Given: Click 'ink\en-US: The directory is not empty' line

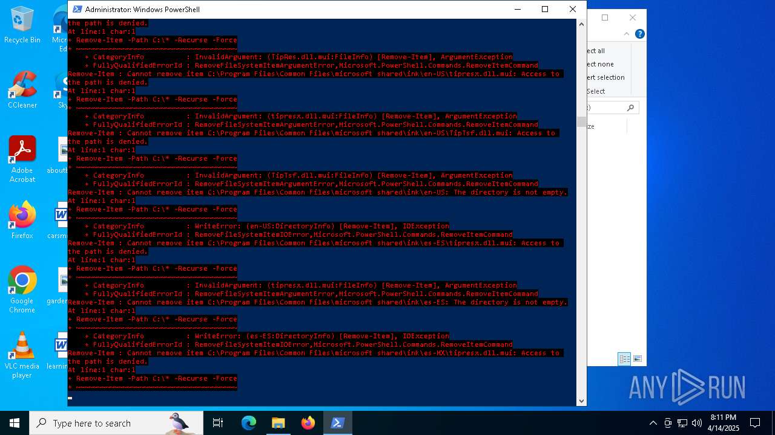Looking at the screenshot, I should coord(318,192).
